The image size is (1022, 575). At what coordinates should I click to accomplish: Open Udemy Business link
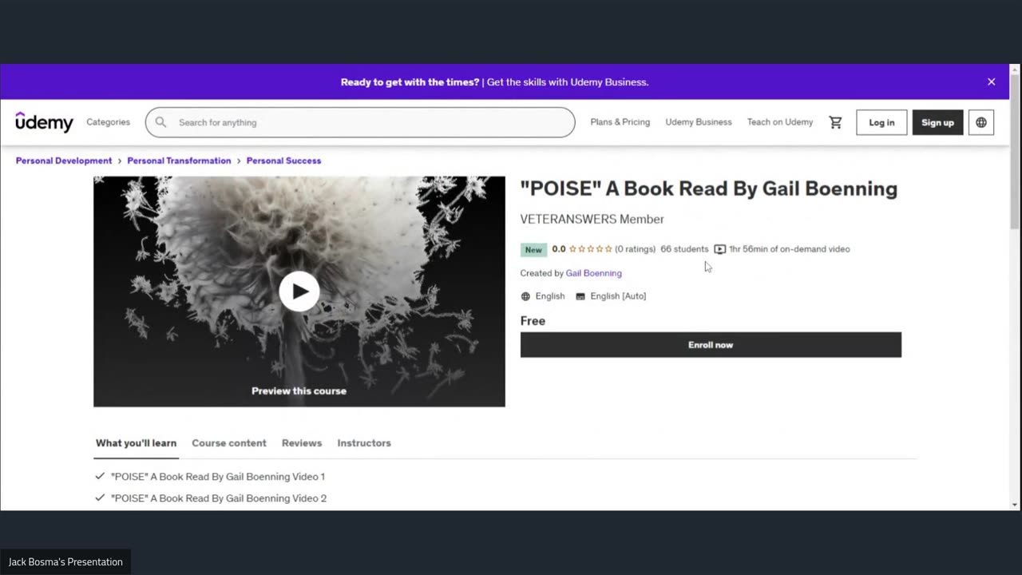pos(699,122)
